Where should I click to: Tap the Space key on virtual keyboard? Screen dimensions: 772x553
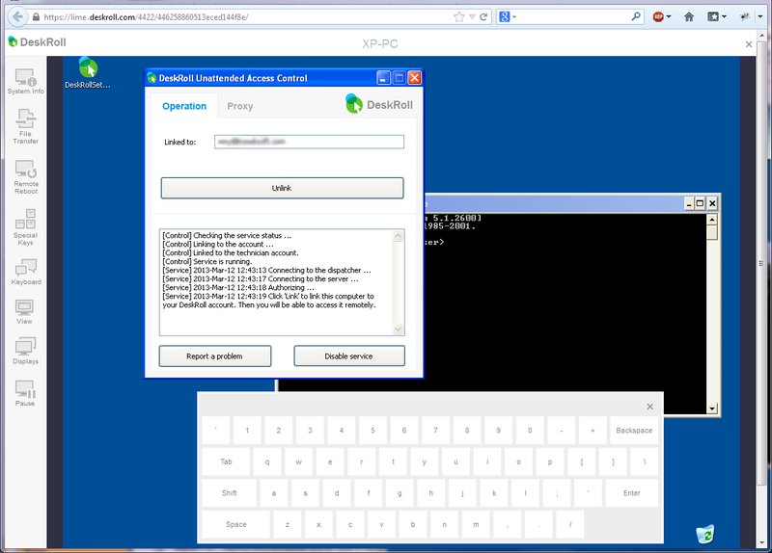[x=235, y=524]
